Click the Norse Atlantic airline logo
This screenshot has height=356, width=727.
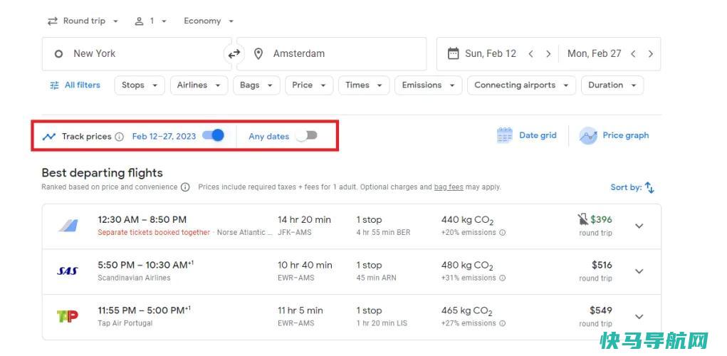coord(68,226)
